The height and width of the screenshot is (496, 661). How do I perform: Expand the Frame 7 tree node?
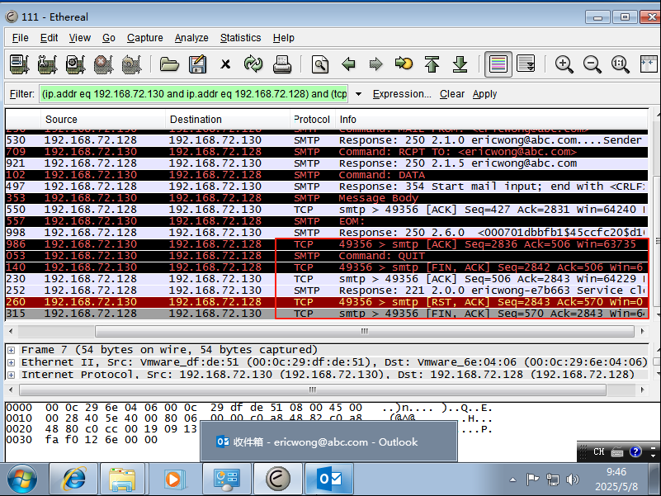12,350
